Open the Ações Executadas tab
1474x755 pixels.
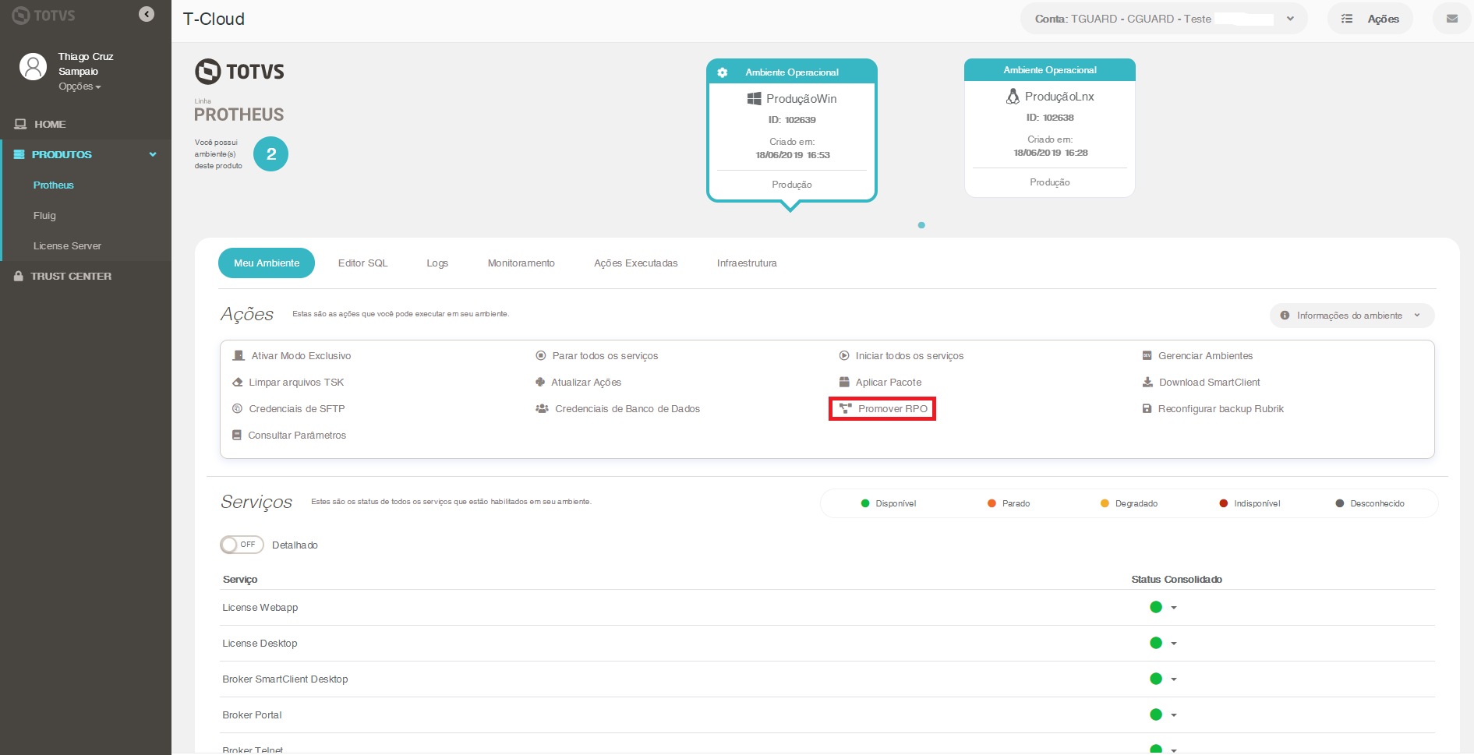pyautogui.click(x=636, y=263)
